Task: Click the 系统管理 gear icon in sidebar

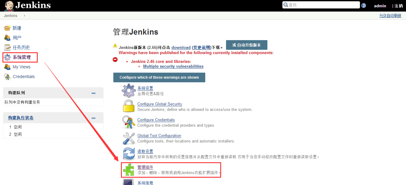Action: tap(7, 57)
